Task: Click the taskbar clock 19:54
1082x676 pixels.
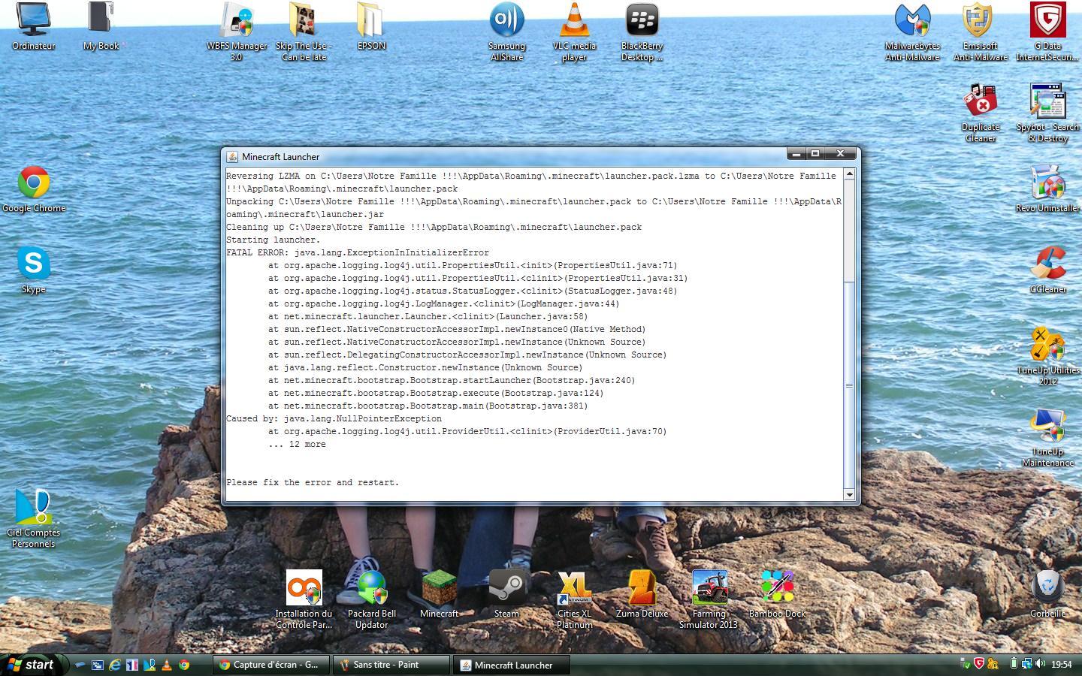Action: (1062, 665)
